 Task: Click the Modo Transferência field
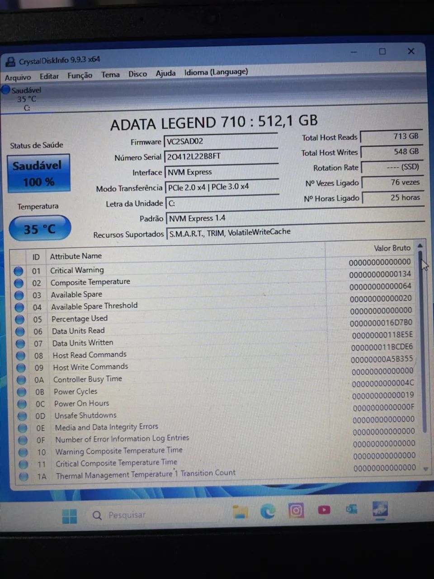[222, 186]
